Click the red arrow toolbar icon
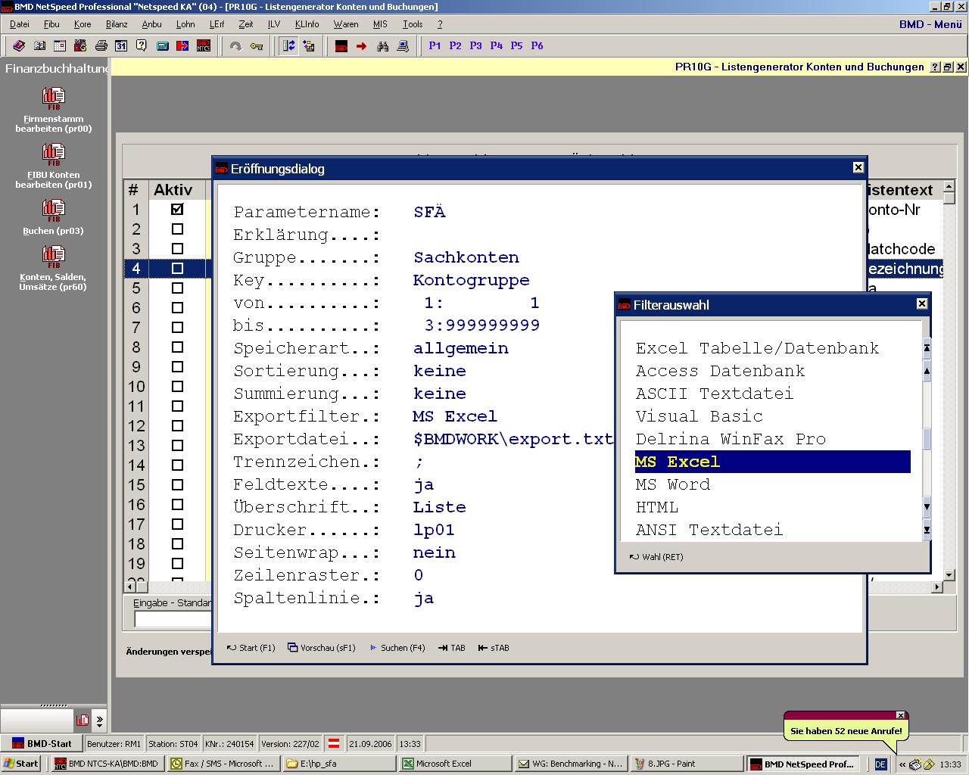 coord(362,46)
